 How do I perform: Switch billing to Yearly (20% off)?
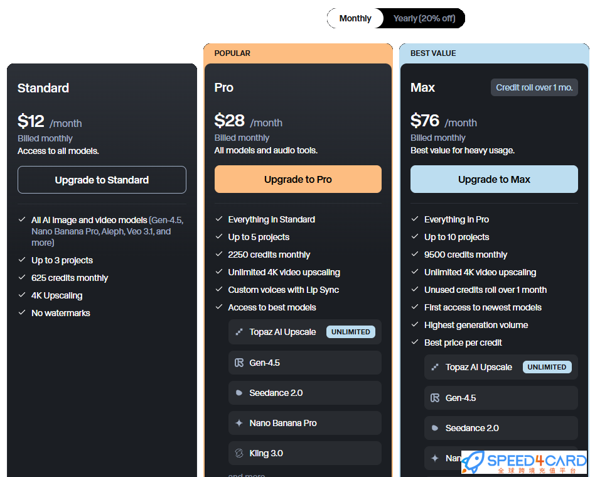pyautogui.click(x=424, y=18)
